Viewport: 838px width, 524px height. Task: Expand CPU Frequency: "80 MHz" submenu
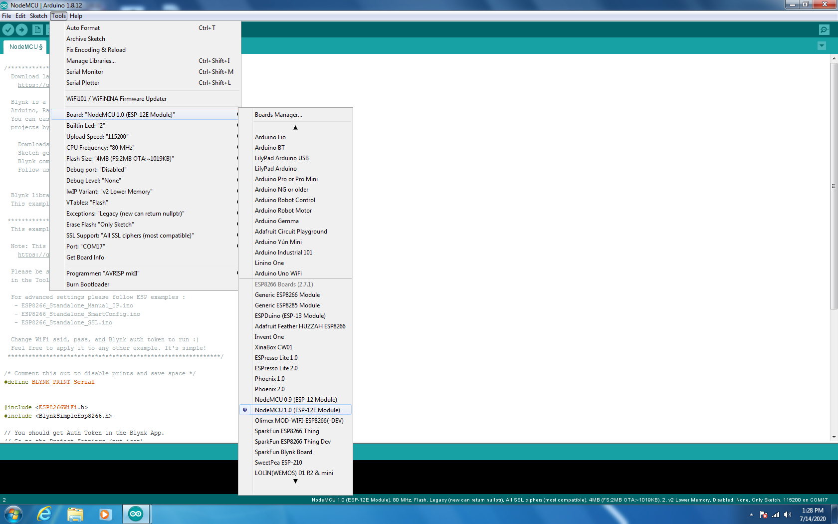(144, 148)
